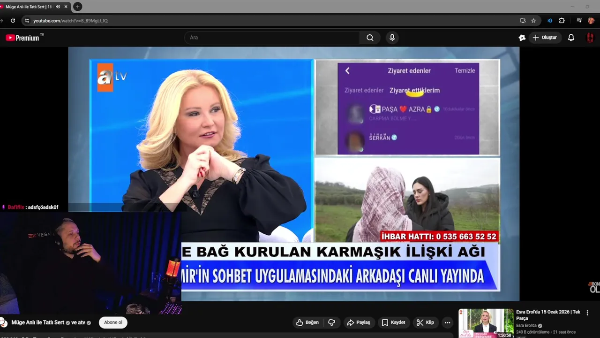The width and height of the screenshot is (600, 338).
Task: Click the atv channel link beside ve
Action: [x=82, y=323]
